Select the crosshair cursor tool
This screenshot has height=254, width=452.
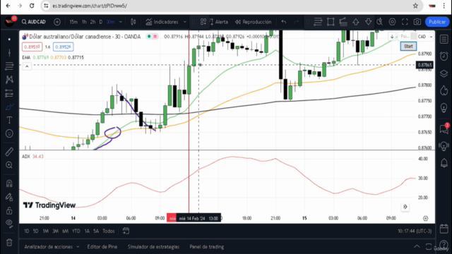9,40
